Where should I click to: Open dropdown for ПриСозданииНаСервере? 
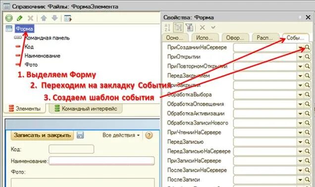click(x=300, y=47)
